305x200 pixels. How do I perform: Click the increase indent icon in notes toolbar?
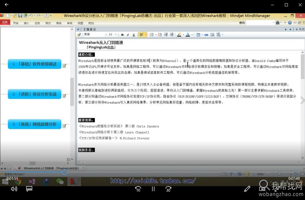[172, 35]
